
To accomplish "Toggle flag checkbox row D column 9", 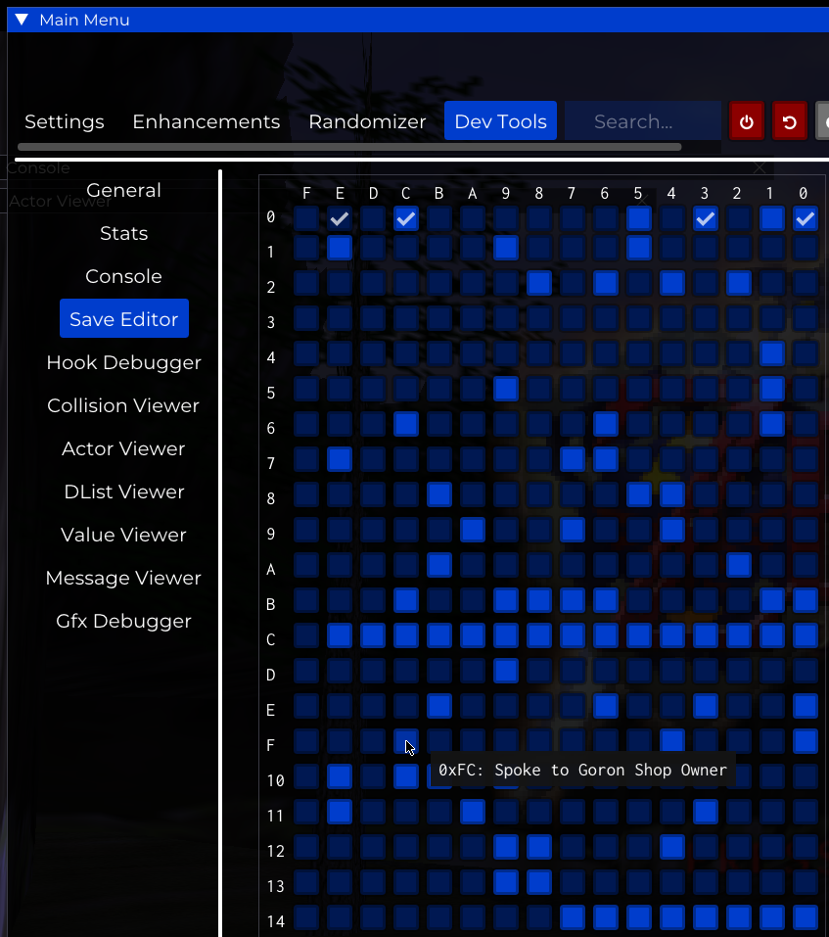I will pyautogui.click(x=506, y=671).
